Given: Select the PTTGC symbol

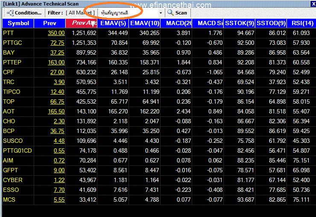Looking at the screenshot, I should coord(12,43).
